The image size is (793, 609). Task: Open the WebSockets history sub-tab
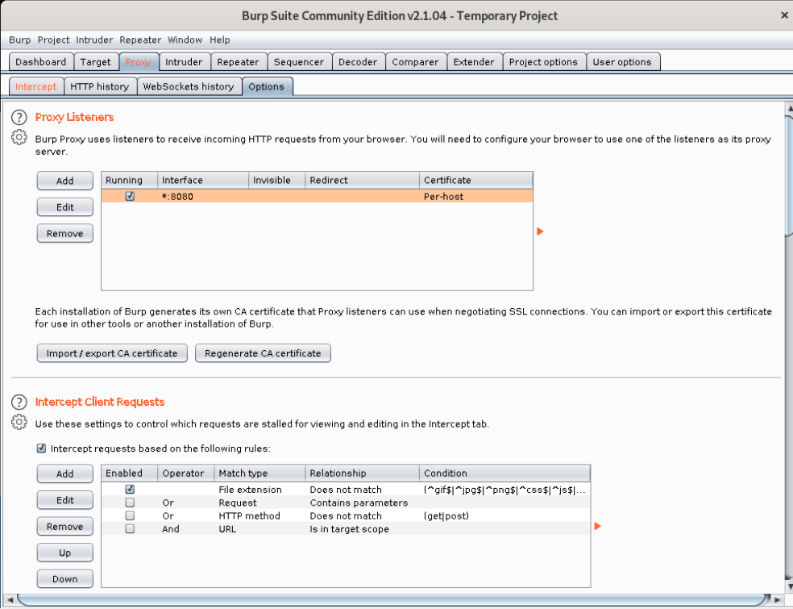pos(189,86)
